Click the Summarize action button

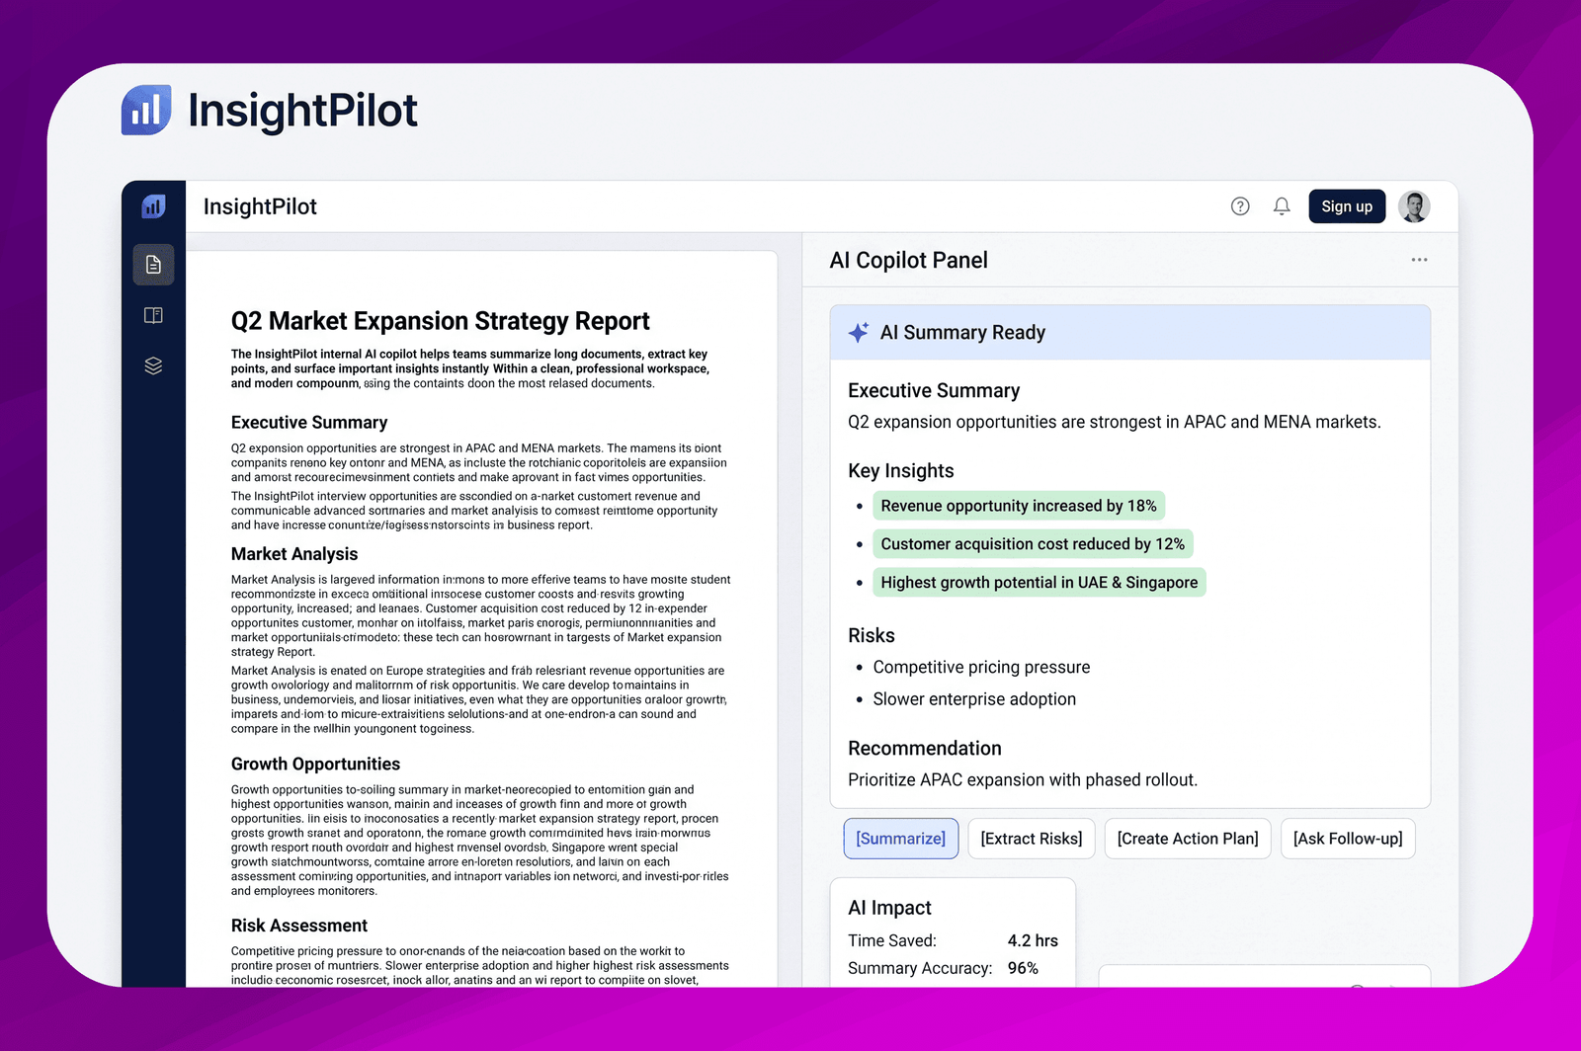click(x=901, y=839)
